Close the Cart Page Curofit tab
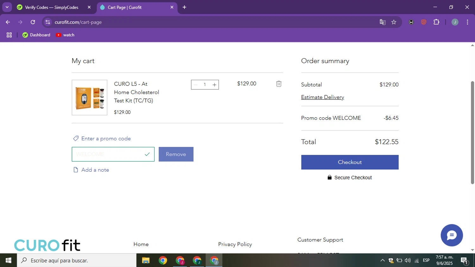This screenshot has width=475, height=267. click(172, 7)
